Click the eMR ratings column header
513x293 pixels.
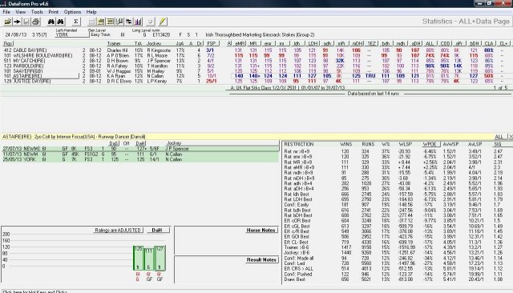point(240,43)
